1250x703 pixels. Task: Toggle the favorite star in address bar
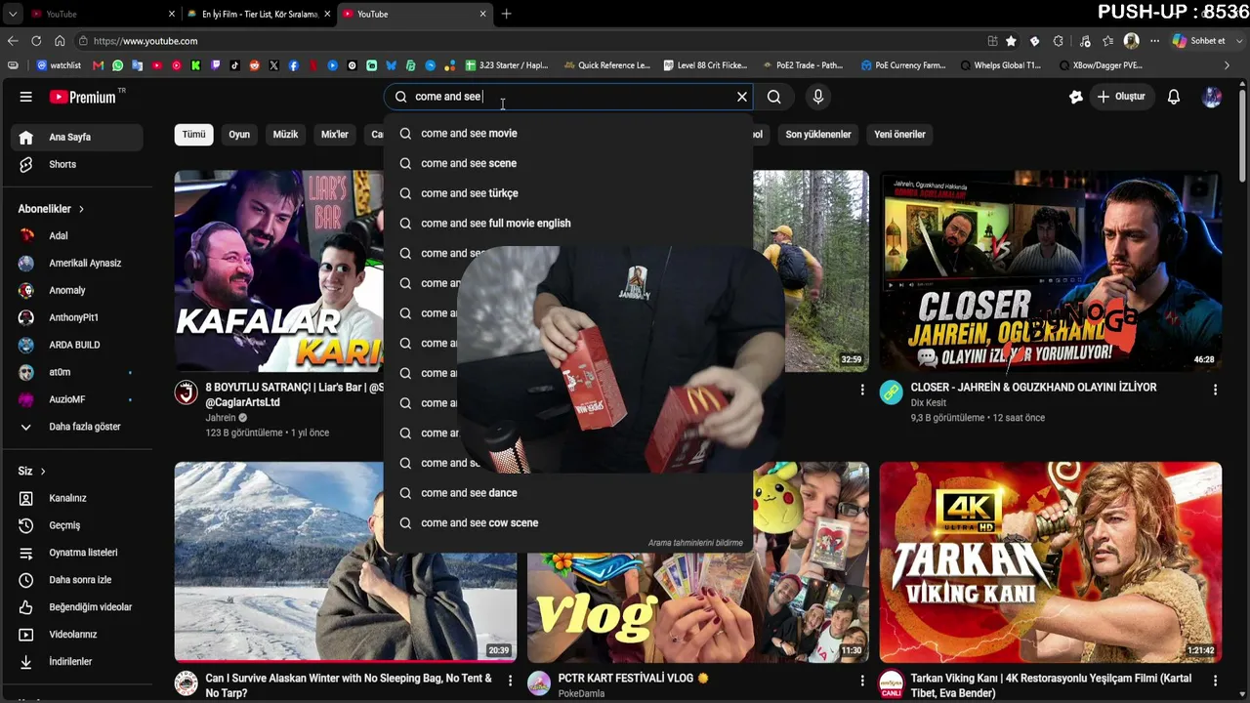coord(1011,41)
